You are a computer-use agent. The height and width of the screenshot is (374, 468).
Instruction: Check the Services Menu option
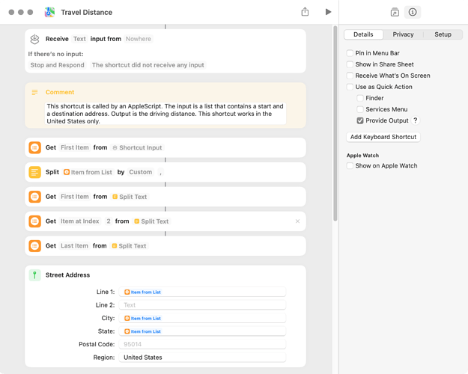360,109
